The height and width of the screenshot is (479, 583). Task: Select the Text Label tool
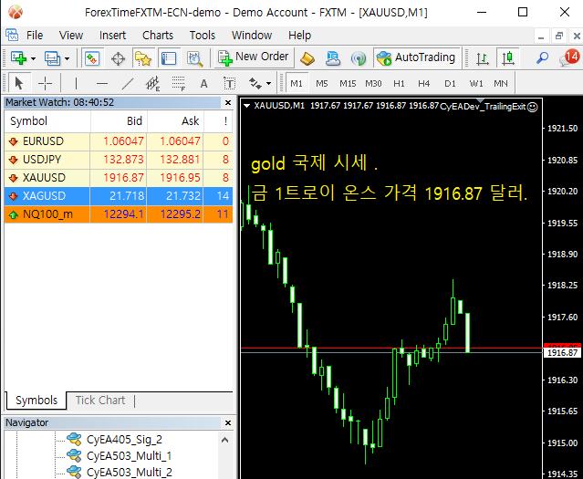(x=229, y=84)
